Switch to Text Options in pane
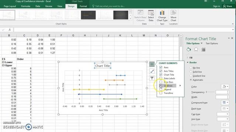The width and height of the screenshot is (236, 132). (x=212, y=43)
